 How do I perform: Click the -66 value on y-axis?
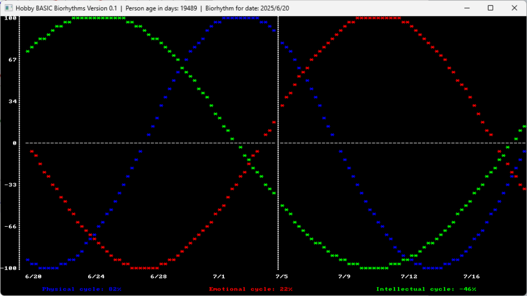tap(11, 227)
